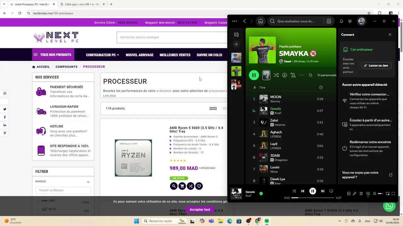Open Spotify Friend Activity icon
This screenshot has height=226, width=403.
350,21
